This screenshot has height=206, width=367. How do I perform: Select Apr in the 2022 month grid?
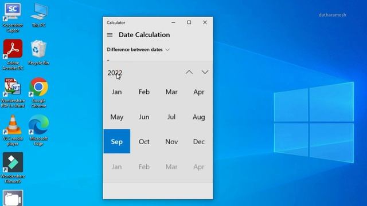[x=199, y=92]
